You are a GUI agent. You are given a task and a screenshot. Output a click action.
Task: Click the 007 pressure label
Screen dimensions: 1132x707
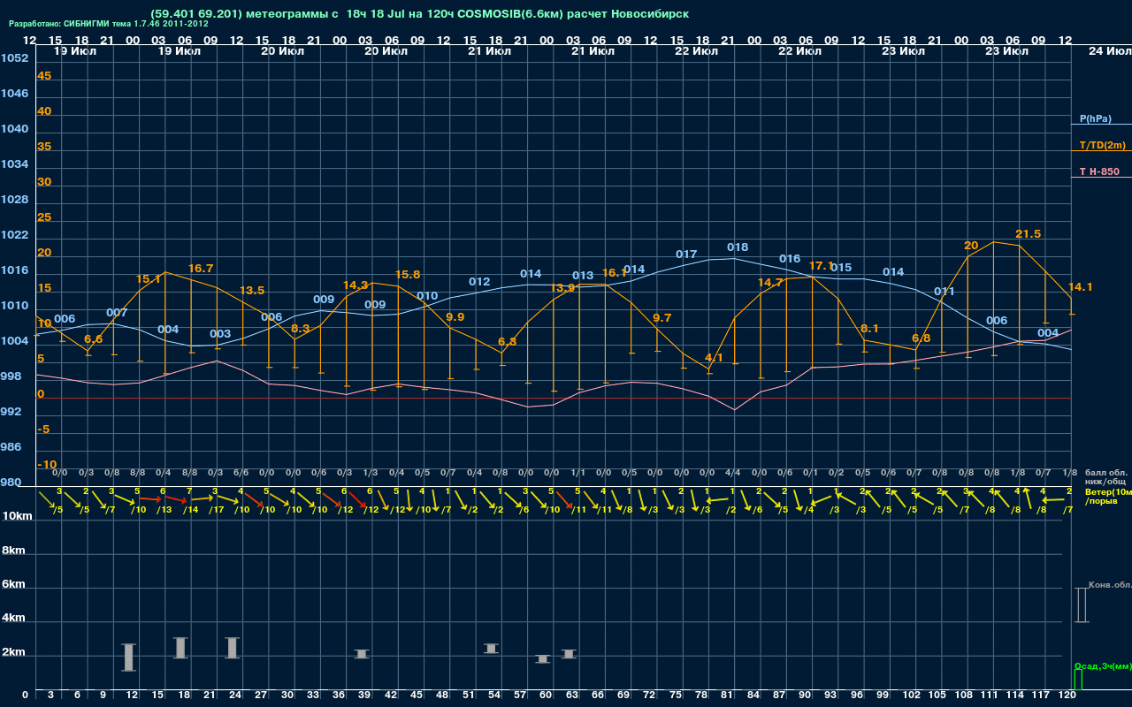[x=117, y=312]
